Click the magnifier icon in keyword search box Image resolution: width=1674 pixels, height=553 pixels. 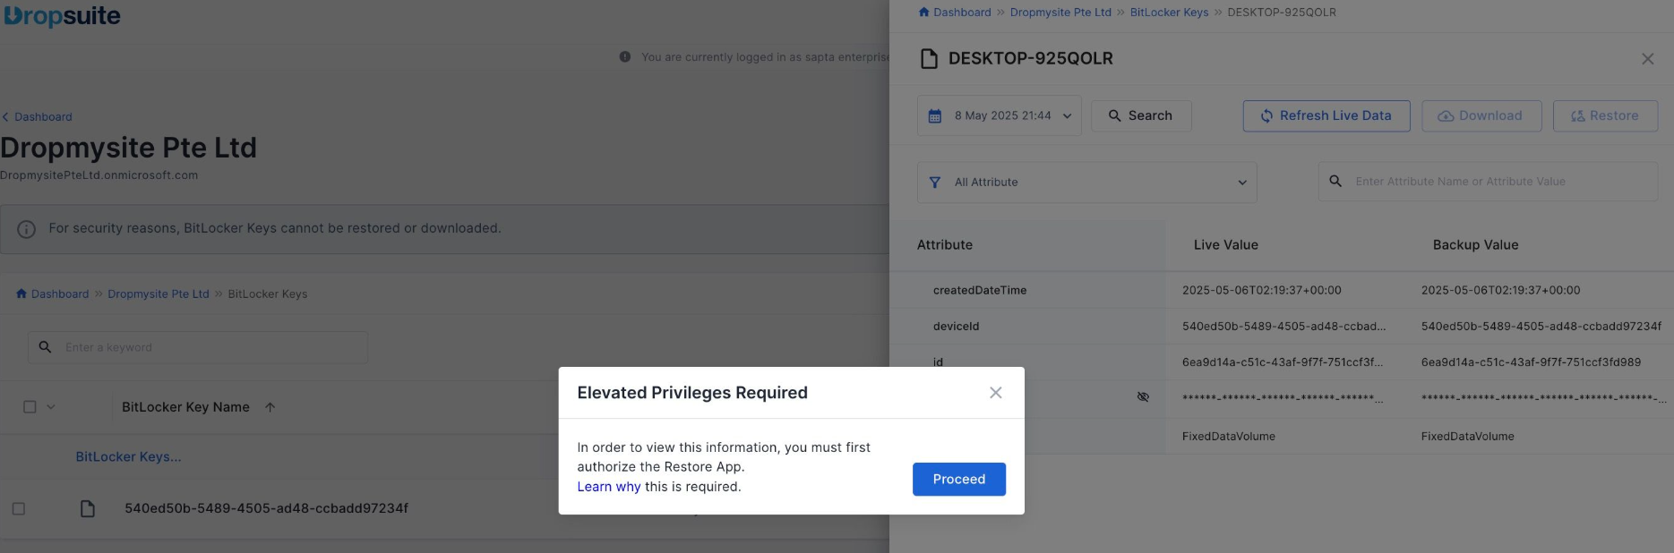pos(45,347)
